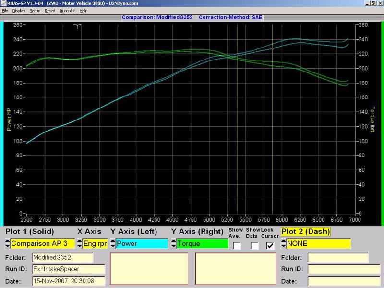Click the Run ID field containing ExhIntakeSpacer
Viewport: 384px width, 288px height.
point(68,269)
